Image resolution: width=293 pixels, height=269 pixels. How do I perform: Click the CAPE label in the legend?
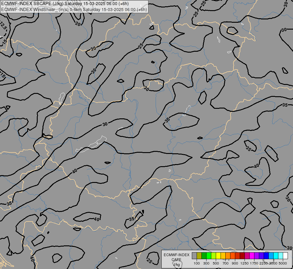tap(176, 259)
